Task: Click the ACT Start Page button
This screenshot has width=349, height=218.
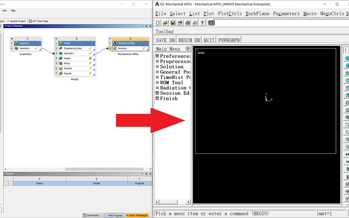Action: coord(38,21)
